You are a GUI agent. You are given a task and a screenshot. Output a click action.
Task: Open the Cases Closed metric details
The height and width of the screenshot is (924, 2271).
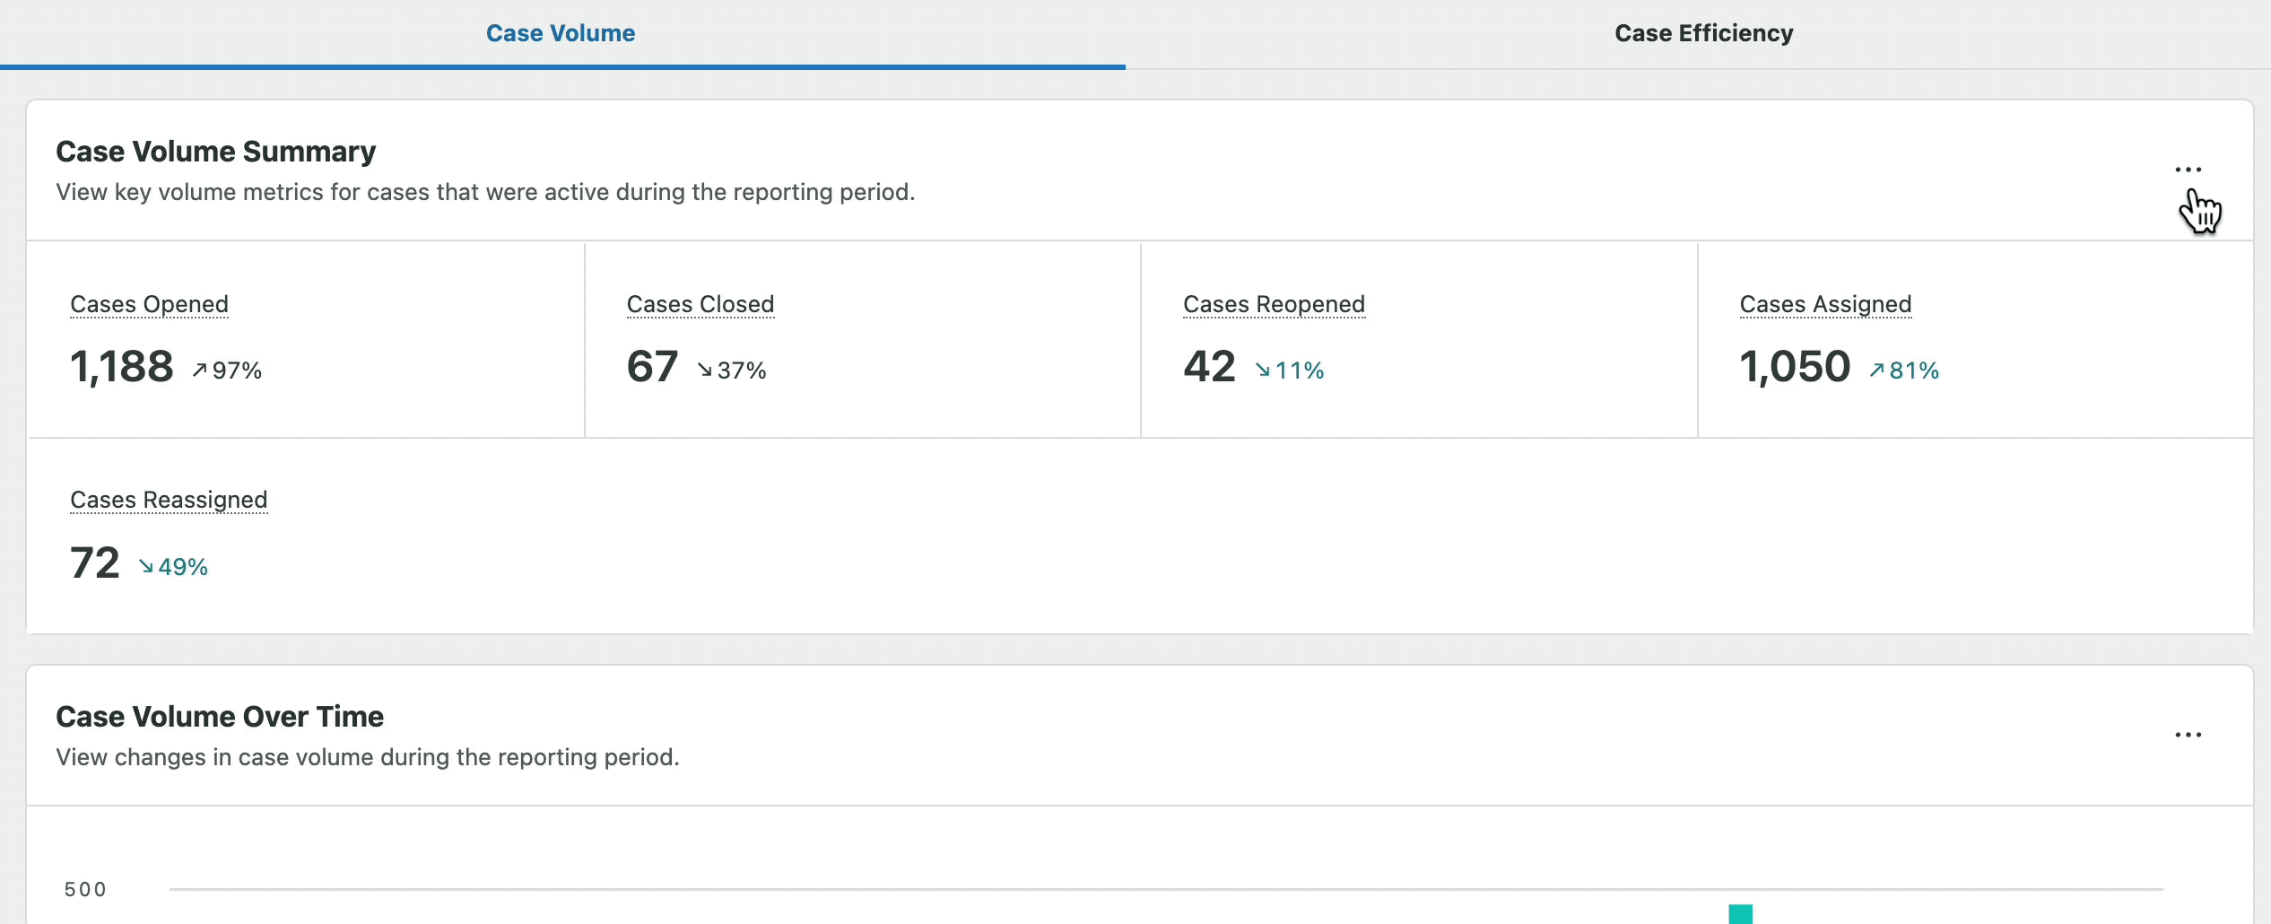pos(700,303)
